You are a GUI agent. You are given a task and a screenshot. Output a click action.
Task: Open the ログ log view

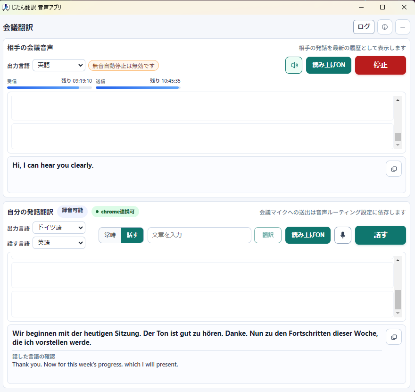tap(364, 27)
